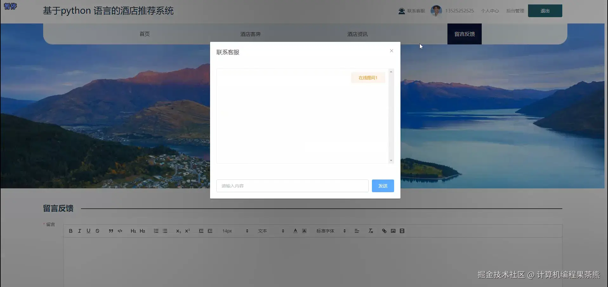Click the 退出 logout button
Screen dimensions: 608x287
[545, 11]
